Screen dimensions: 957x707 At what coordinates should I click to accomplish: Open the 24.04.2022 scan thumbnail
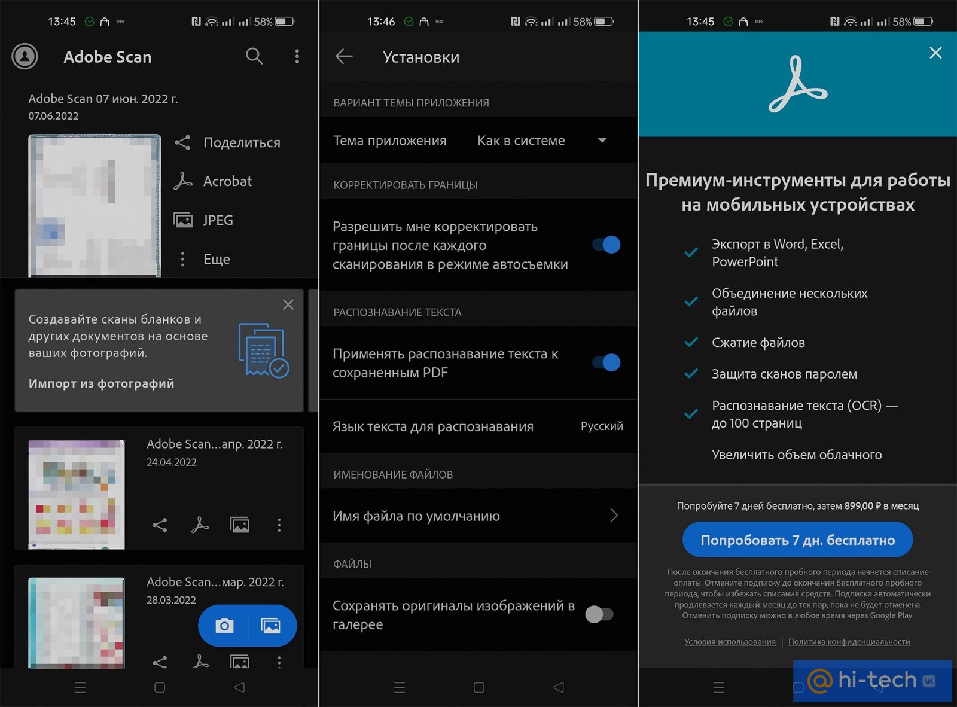tap(77, 494)
